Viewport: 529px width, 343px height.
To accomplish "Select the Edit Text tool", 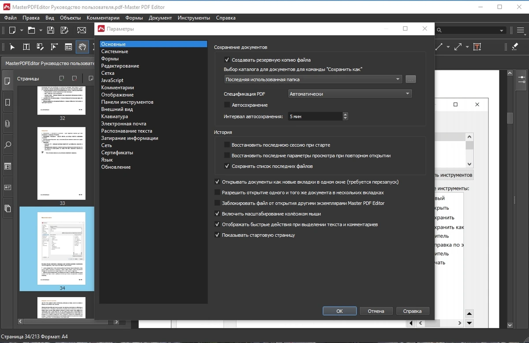I will pos(26,46).
